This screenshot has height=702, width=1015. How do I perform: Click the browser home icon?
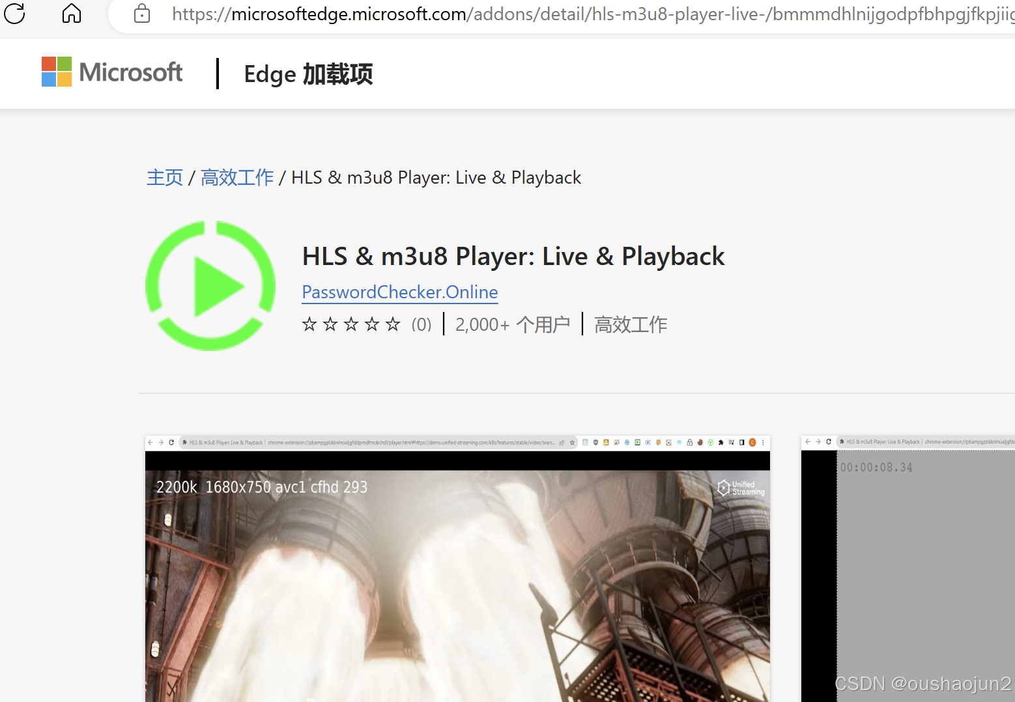(72, 13)
